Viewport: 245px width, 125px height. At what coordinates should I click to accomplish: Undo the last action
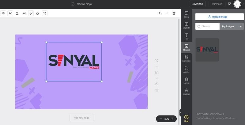(x=160, y=13)
